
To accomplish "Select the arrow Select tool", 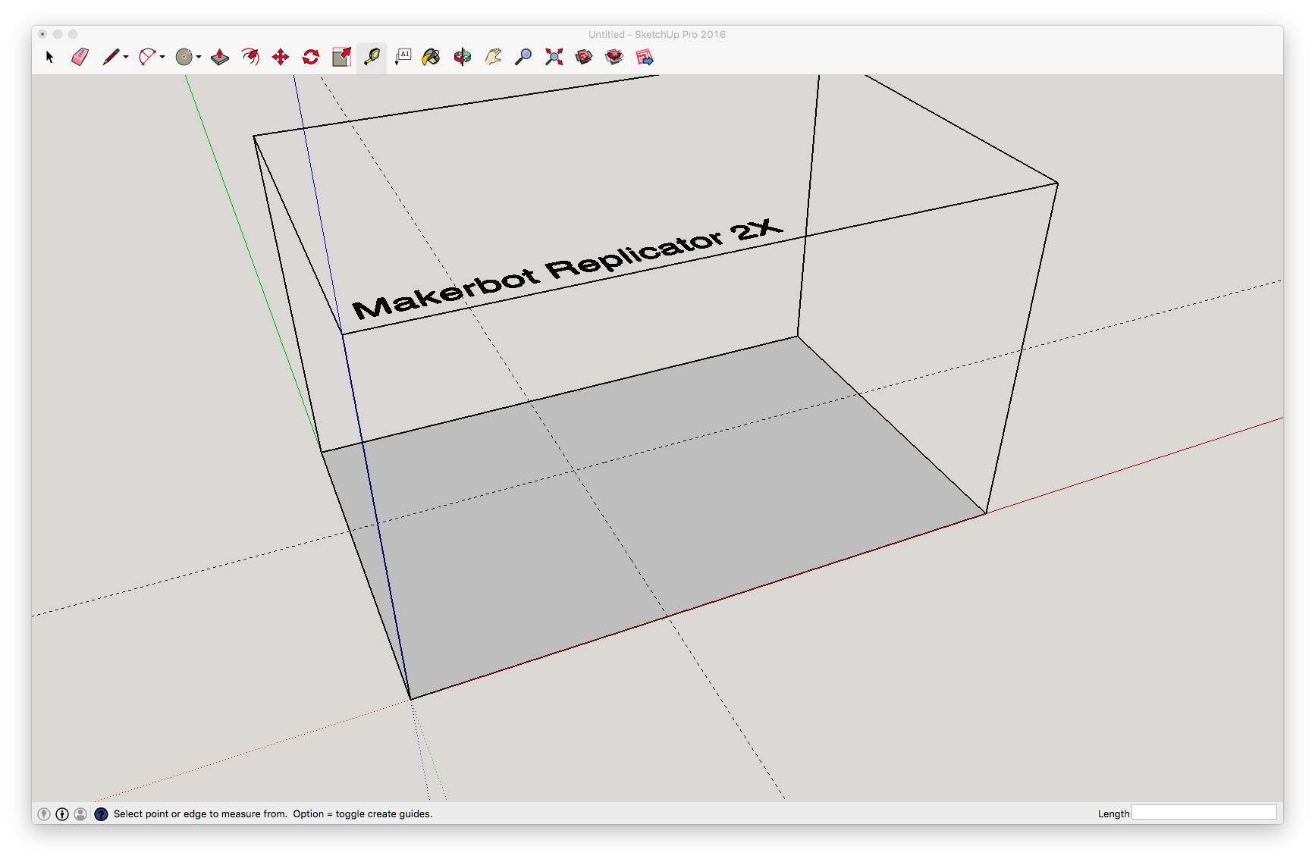I will click(x=50, y=57).
